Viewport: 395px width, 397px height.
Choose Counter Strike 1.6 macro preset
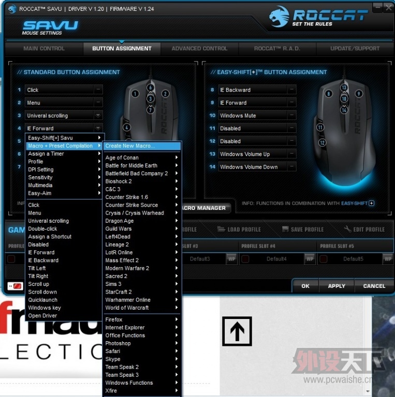(x=142, y=197)
